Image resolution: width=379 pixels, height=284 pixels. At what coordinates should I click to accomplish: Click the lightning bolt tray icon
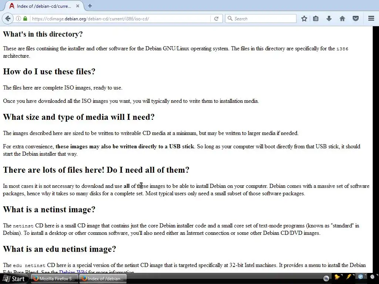[x=349, y=277]
